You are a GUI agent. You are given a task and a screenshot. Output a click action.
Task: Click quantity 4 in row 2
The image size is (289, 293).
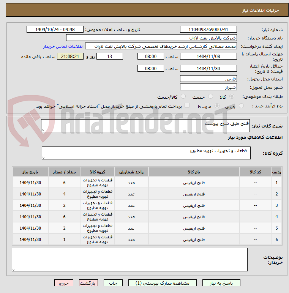64,194
